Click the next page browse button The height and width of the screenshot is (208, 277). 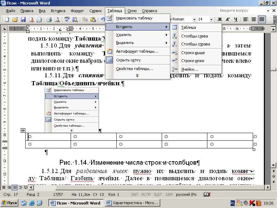274,182
